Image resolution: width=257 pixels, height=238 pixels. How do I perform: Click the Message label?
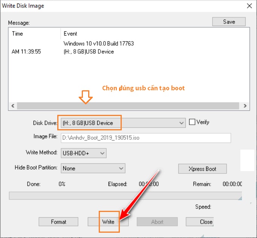(x=19, y=23)
